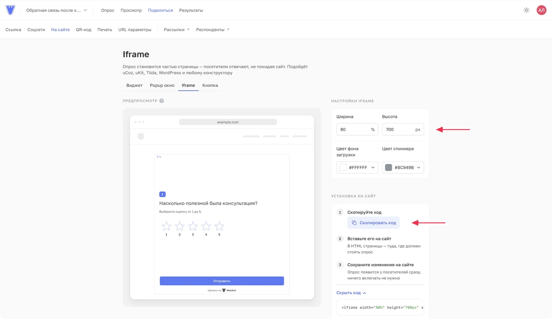552x319 pixels.
Task: Click the Скопировать код button
Action: (x=373, y=223)
